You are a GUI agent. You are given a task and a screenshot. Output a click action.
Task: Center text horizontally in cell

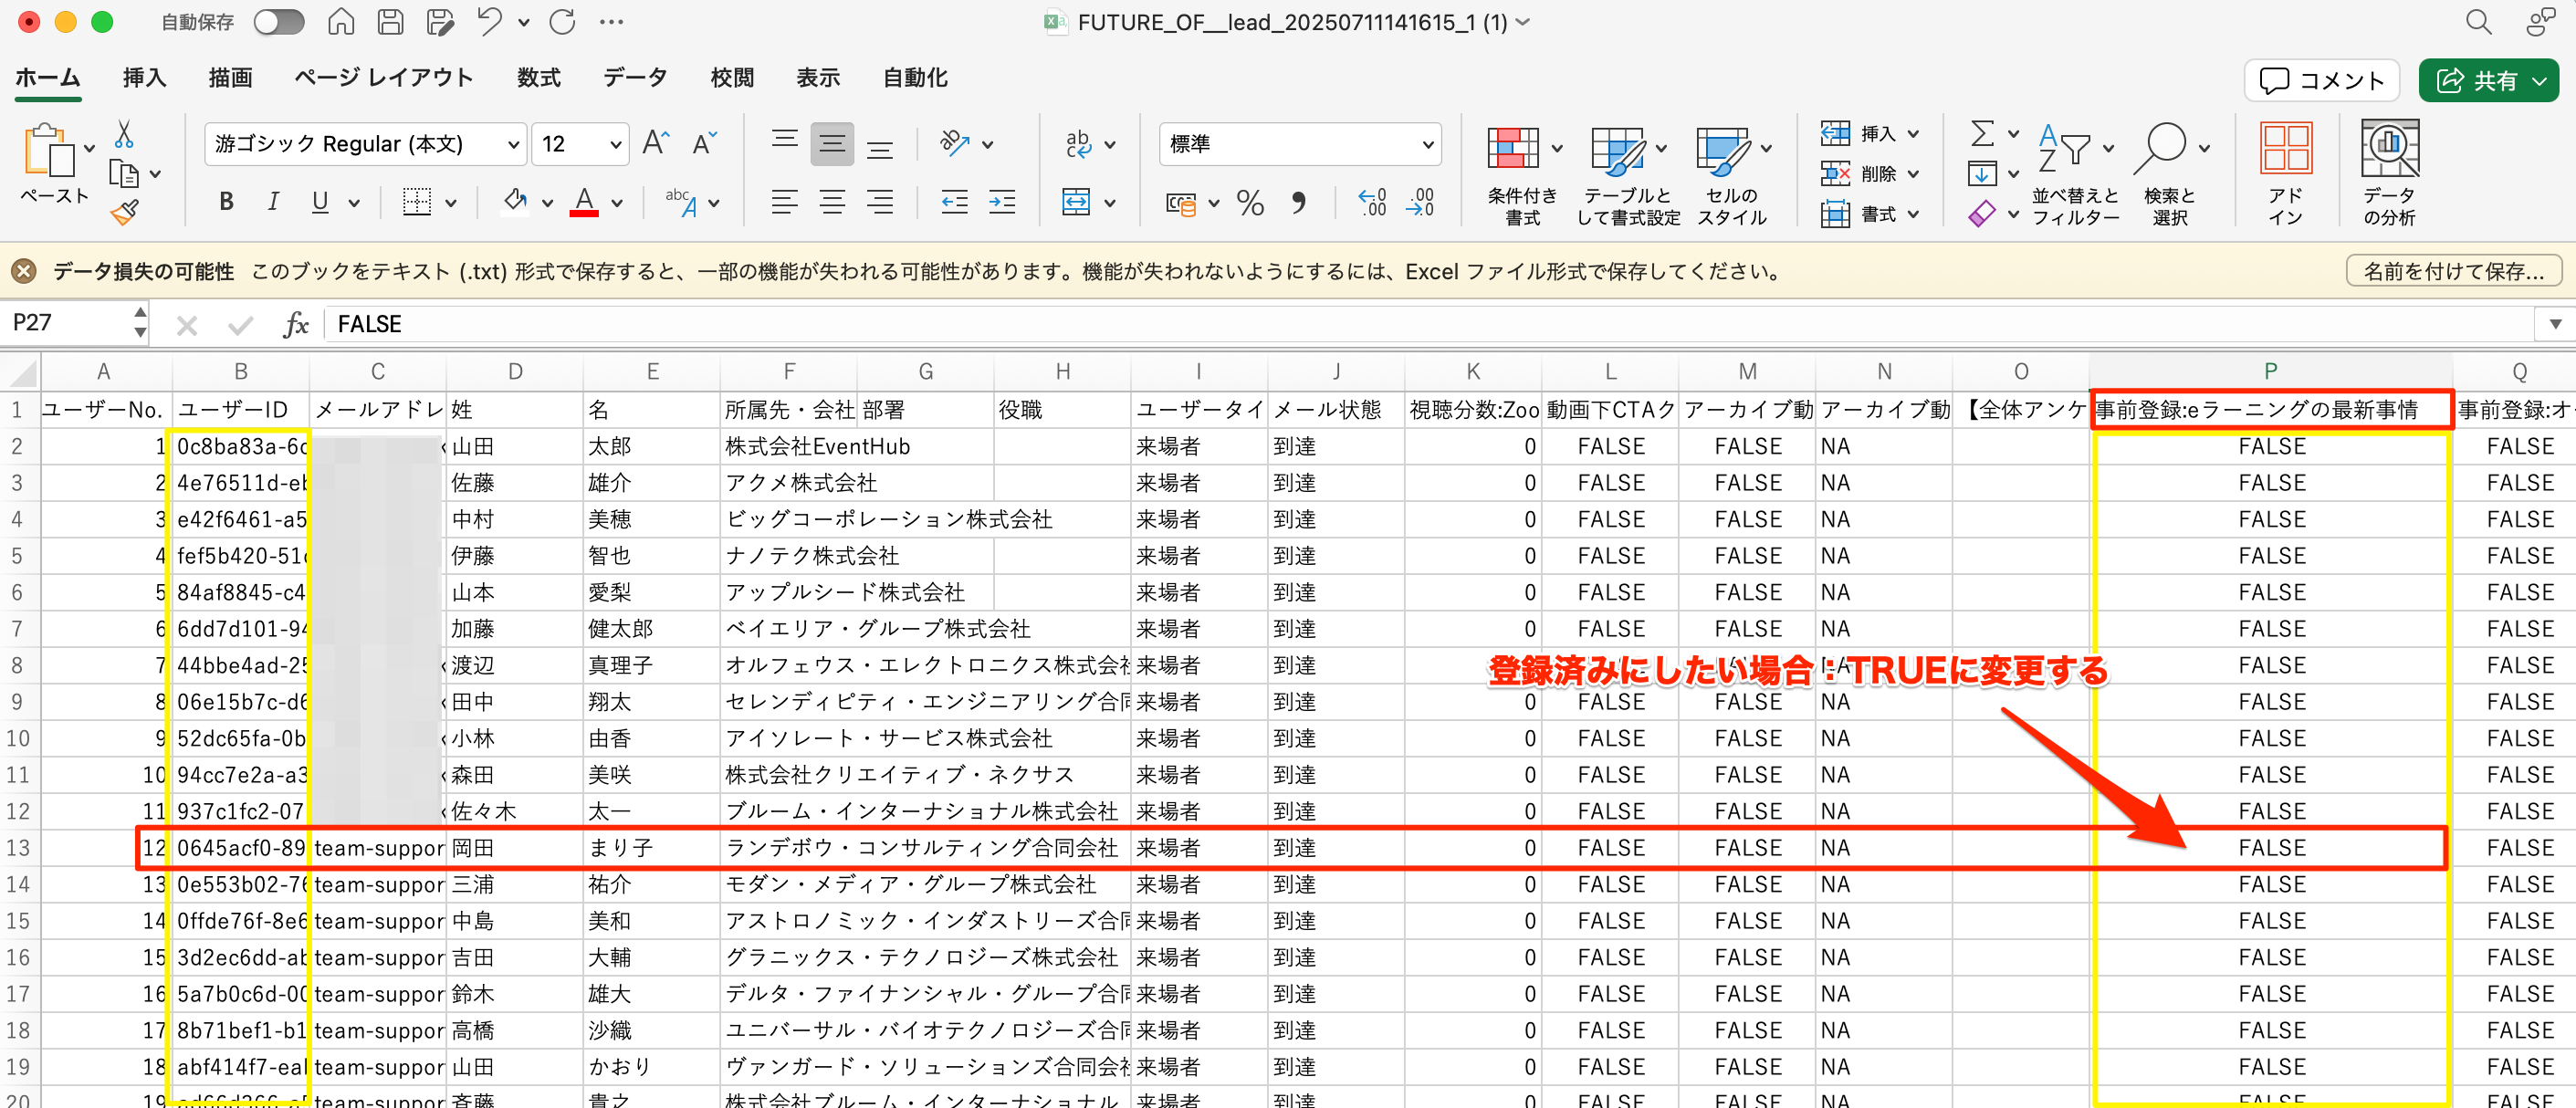click(x=832, y=202)
